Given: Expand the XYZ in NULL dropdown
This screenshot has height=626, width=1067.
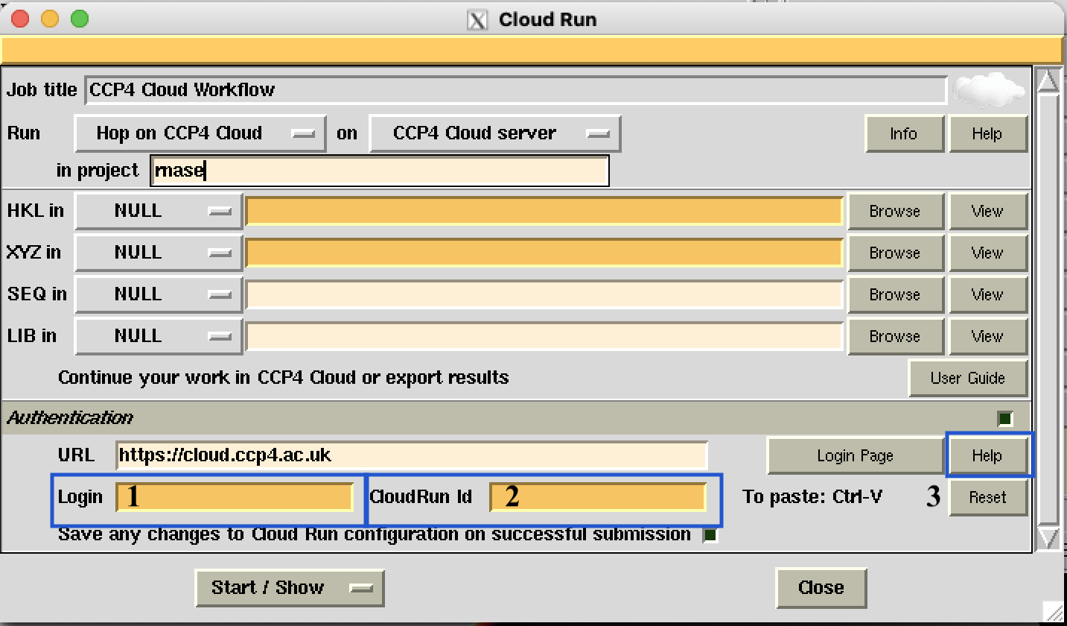Looking at the screenshot, I should coord(157,253).
